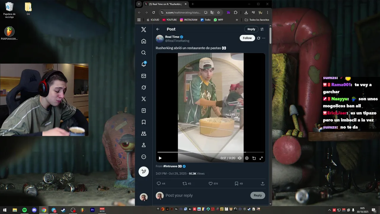Screen dimensions: 380x214
Task: Open video settings gear
Action: 247,158
